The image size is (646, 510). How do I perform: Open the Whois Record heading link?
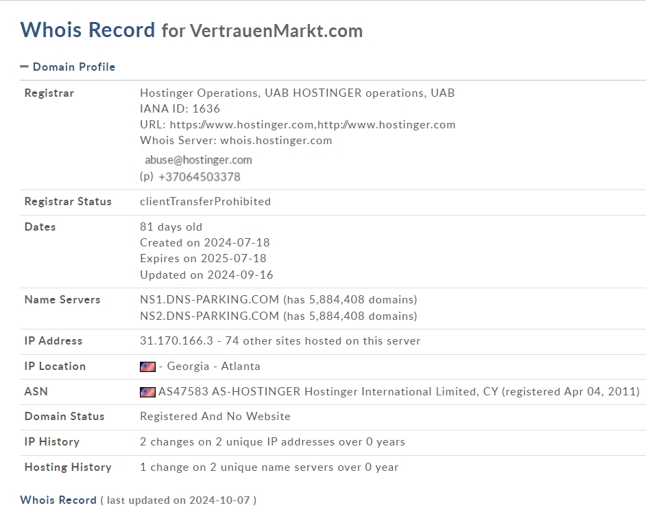pos(58,500)
